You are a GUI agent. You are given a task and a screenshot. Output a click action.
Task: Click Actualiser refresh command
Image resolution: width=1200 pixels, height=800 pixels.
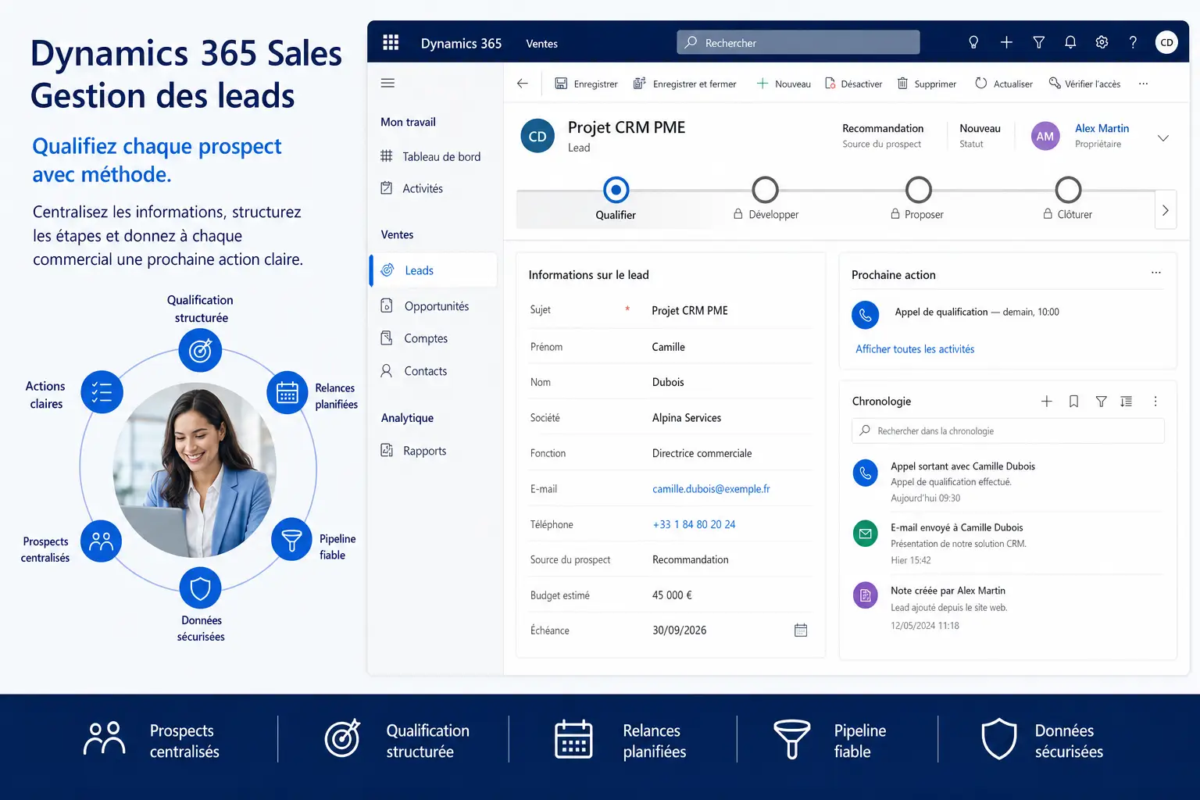coord(1004,84)
